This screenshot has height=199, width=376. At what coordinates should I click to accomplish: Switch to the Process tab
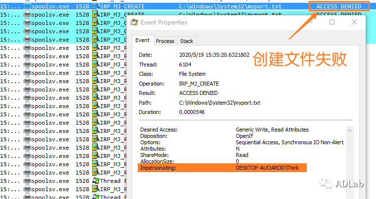[165, 41]
